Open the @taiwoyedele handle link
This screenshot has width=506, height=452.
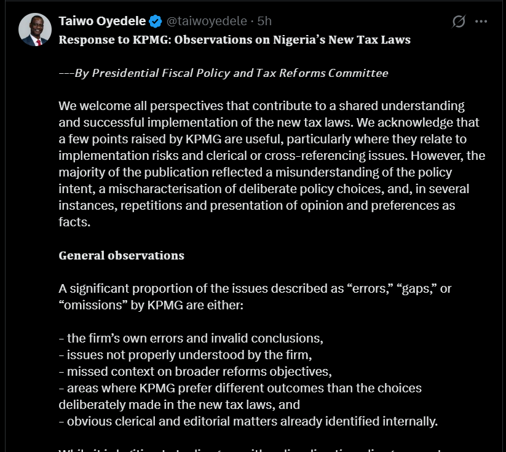click(x=206, y=22)
